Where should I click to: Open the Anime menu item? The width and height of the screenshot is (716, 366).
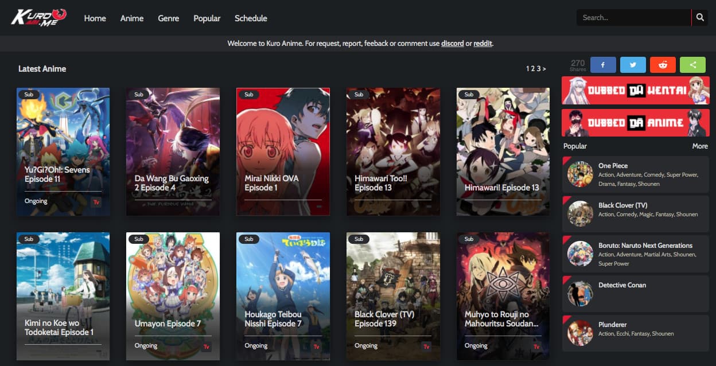click(132, 18)
